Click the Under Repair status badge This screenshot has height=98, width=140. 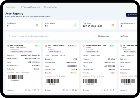point(72,46)
